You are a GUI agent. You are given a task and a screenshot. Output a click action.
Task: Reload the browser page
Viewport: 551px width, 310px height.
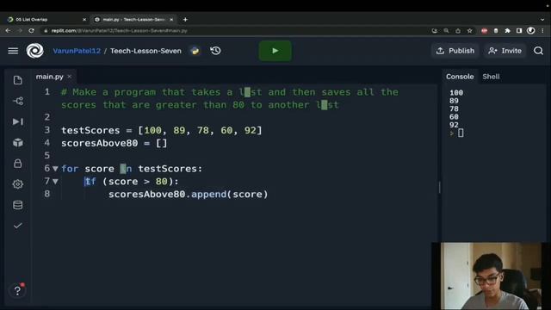point(31,31)
